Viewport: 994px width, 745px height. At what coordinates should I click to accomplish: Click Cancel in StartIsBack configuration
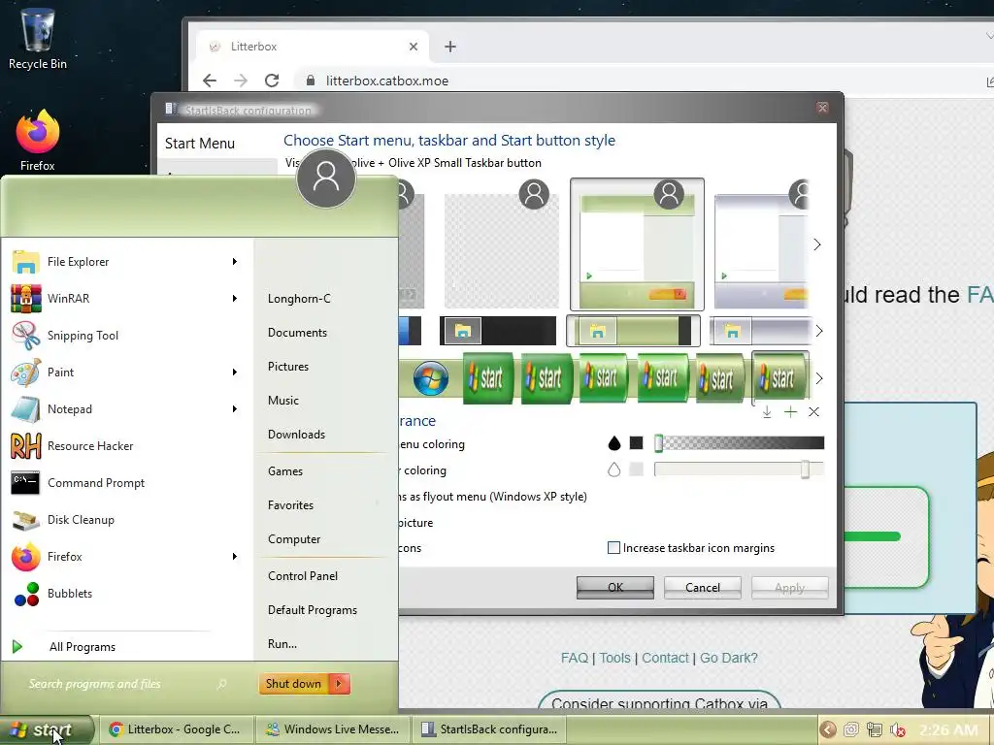click(703, 587)
